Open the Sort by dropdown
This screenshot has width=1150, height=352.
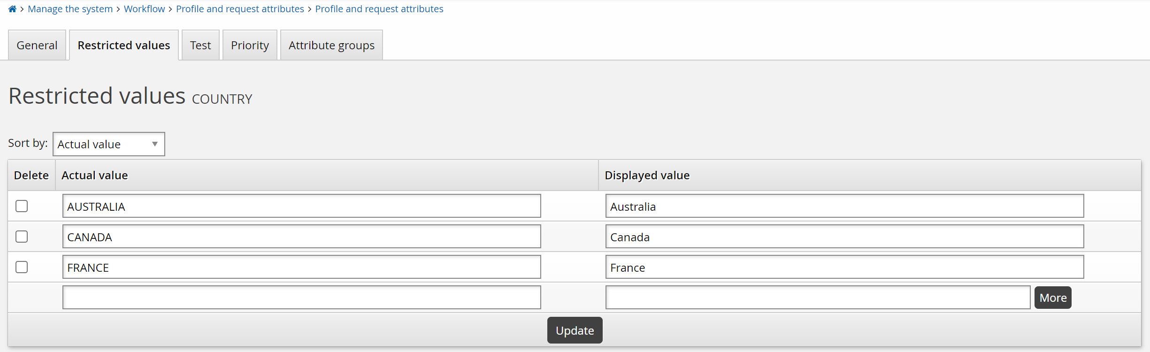coord(108,144)
